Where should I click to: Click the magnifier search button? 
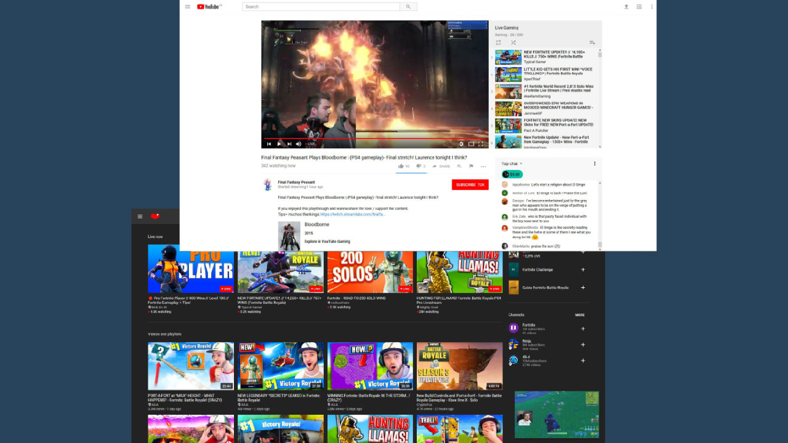408,7
